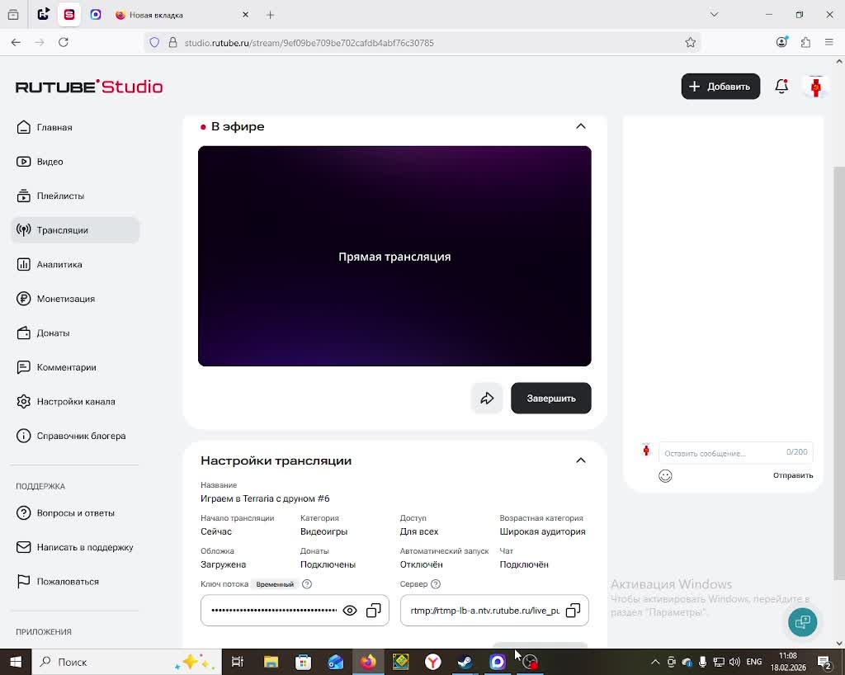845x675 pixels.
Task: Copy the stream key
Action: 374,611
